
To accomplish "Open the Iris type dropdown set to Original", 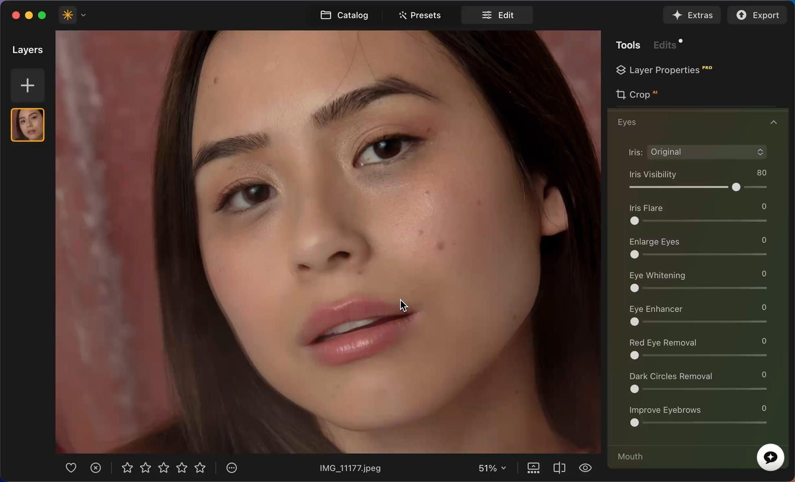I will (706, 152).
